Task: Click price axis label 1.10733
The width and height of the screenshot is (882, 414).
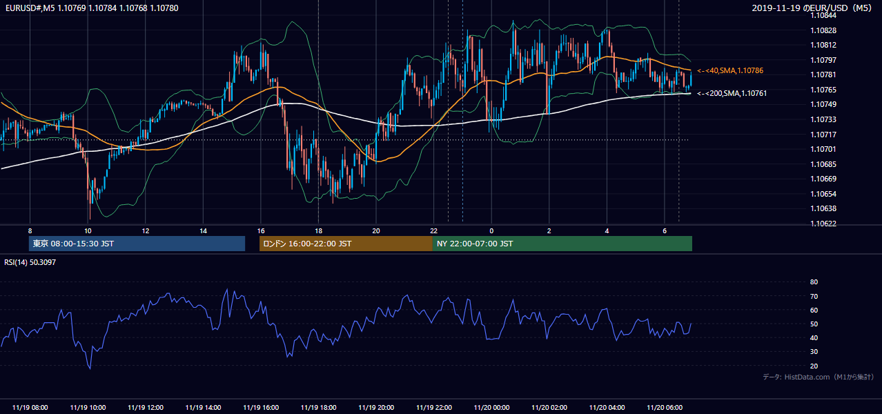Action: 824,119
